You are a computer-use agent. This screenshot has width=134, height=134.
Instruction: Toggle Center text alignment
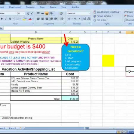coord(43,19)
